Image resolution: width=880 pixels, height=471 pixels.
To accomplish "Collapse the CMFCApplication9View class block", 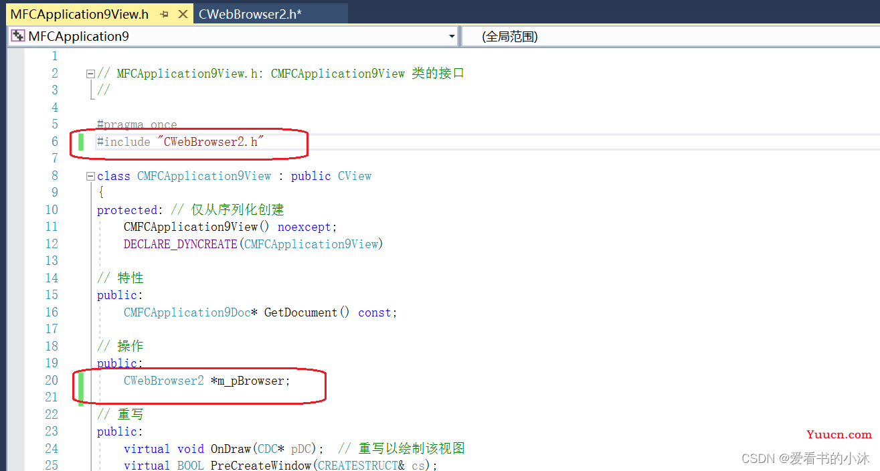I will point(90,176).
